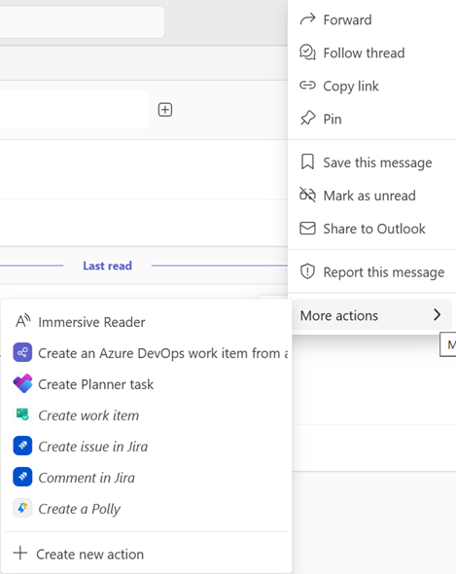Click the Create work item green icon
Screen dimensions: 456x574
click(22, 414)
